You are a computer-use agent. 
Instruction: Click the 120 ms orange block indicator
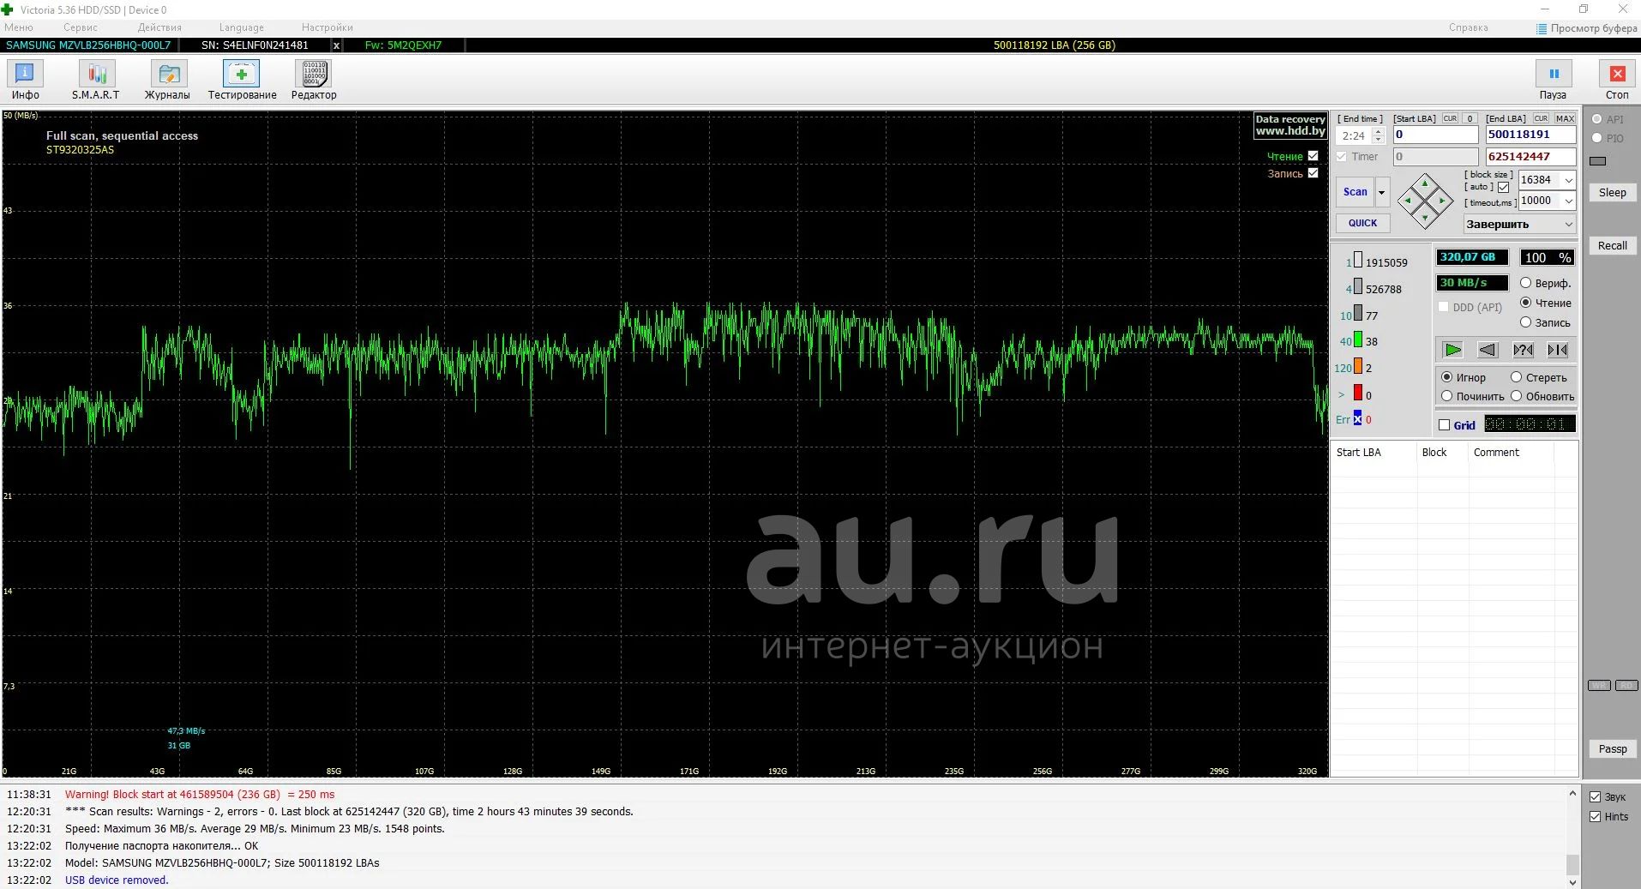pyautogui.click(x=1358, y=366)
